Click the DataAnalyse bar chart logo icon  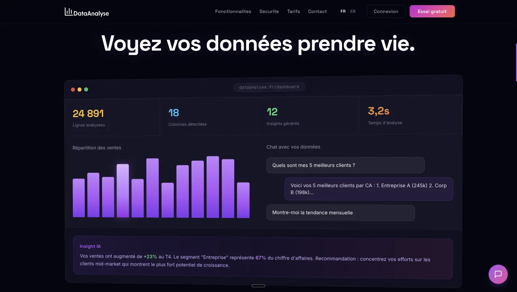[68, 11]
